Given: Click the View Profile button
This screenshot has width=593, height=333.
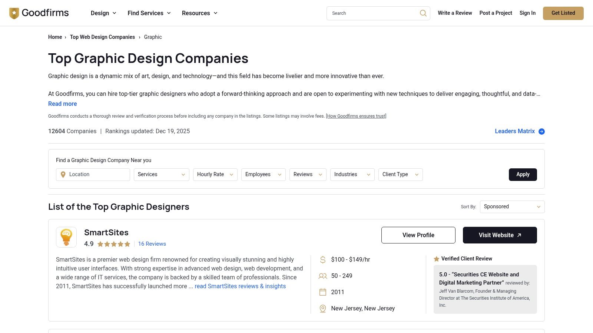Looking at the screenshot, I should (418, 235).
